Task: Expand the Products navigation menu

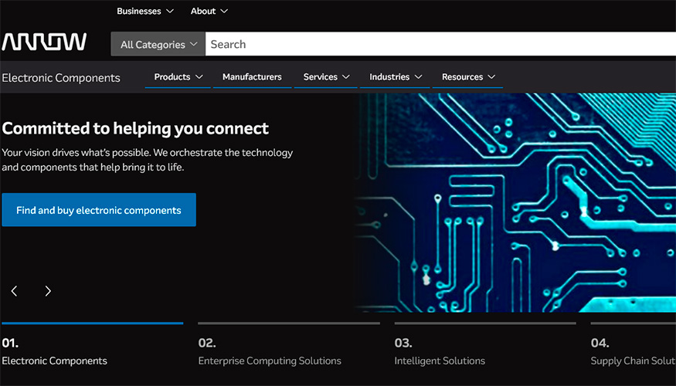Action: pyautogui.click(x=178, y=77)
